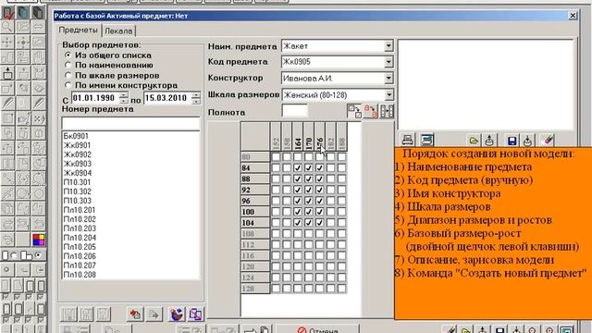
Task: Switch to the 'Предметы' tab
Action: click(78, 31)
